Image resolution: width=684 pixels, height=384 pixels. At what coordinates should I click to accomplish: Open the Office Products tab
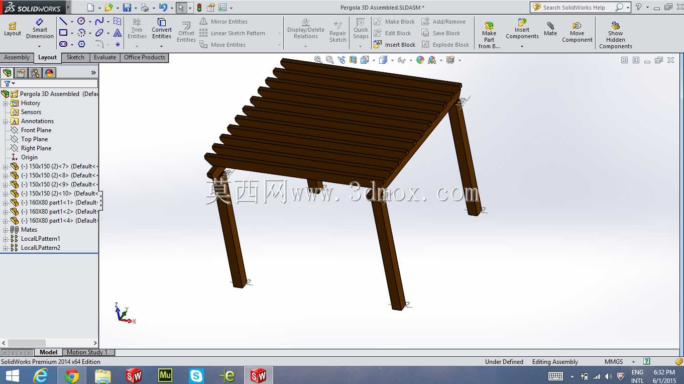click(145, 57)
